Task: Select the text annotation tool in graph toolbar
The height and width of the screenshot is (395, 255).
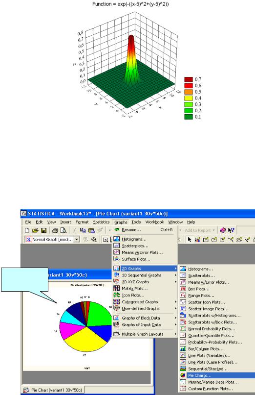Action: (x=197, y=239)
